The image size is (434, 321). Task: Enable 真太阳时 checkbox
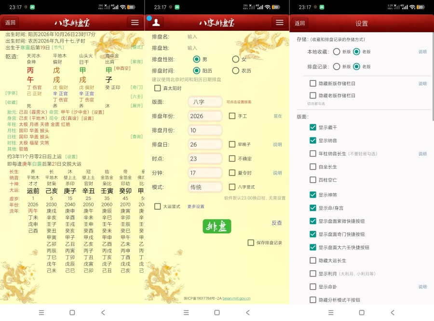point(158,88)
